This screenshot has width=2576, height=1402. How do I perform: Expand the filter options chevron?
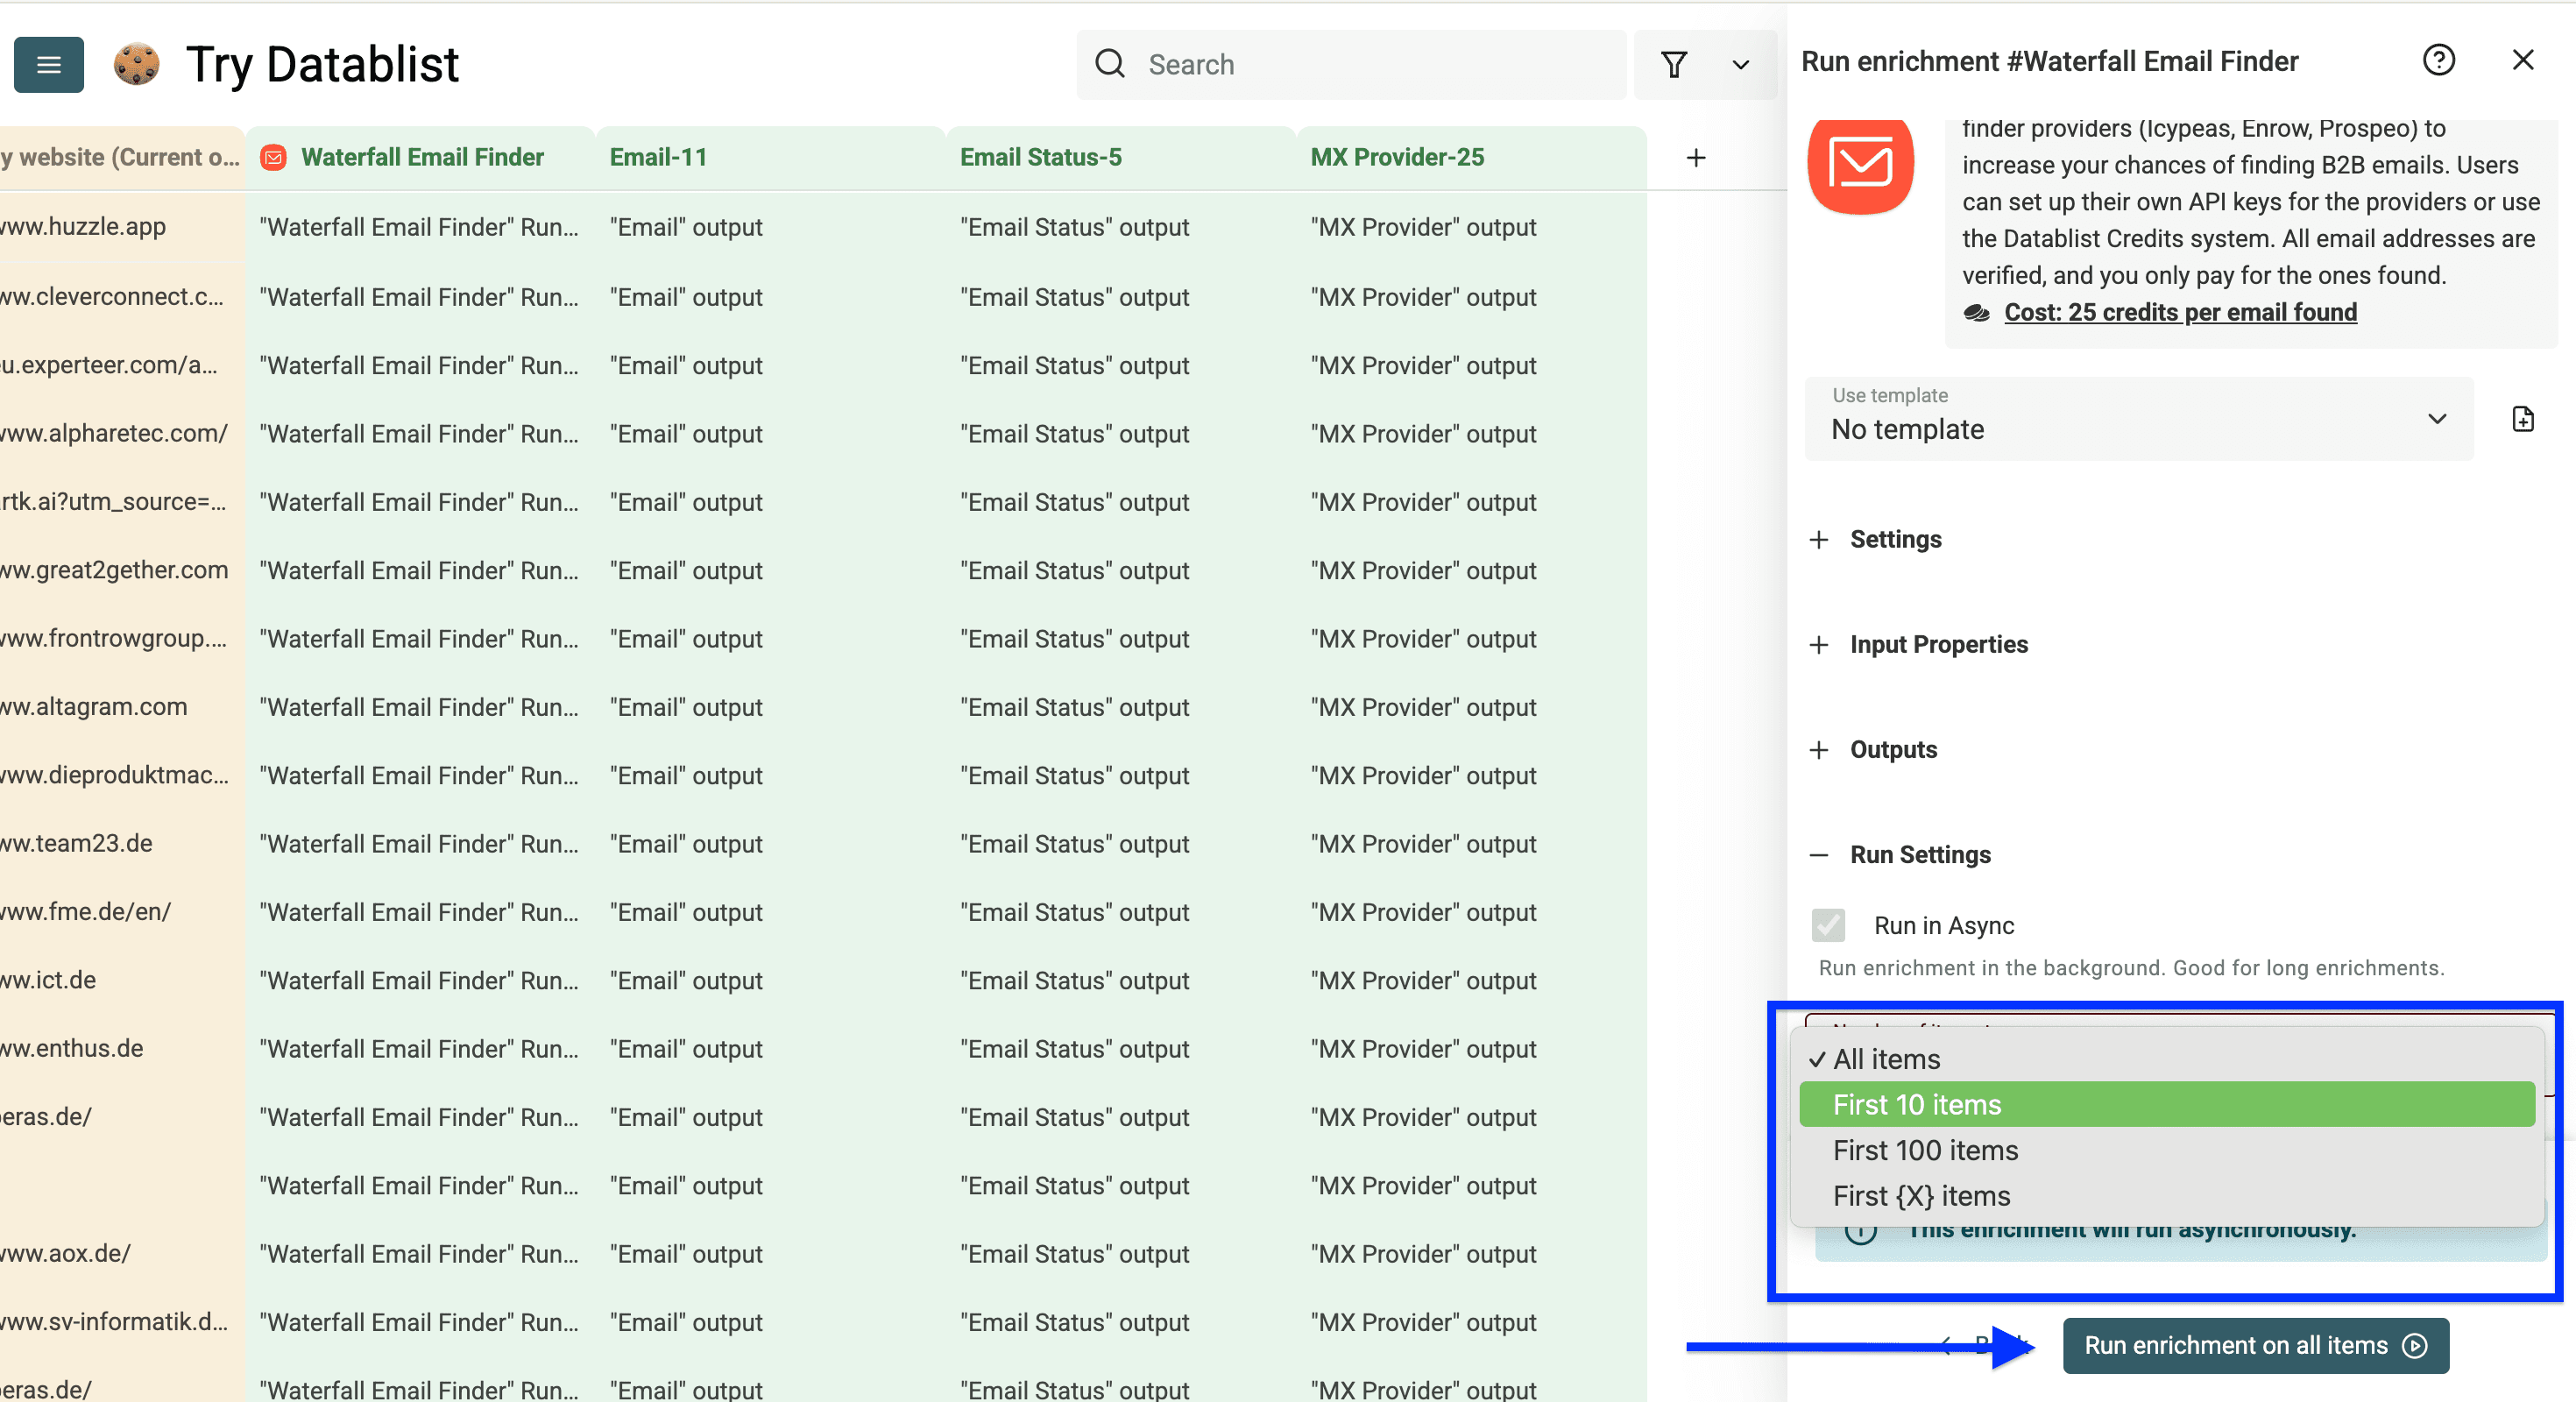point(1741,65)
